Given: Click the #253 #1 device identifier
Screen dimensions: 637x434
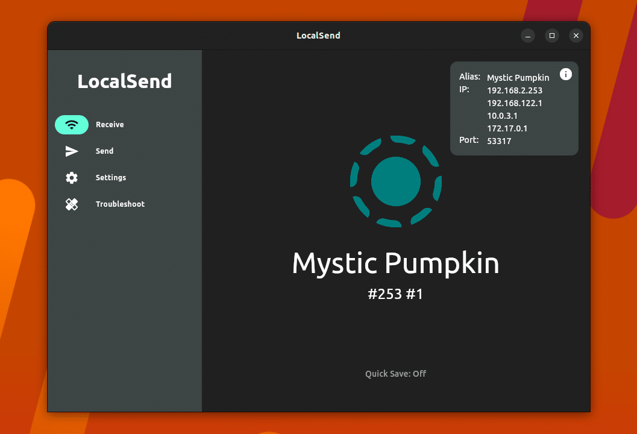Looking at the screenshot, I should pyautogui.click(x=395, y=294).
